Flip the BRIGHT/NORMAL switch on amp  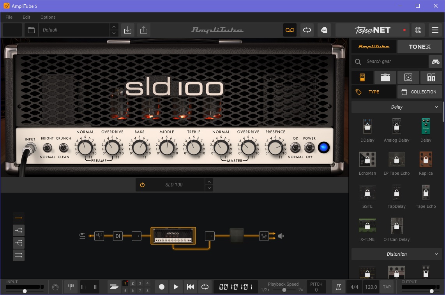(48, 147)
